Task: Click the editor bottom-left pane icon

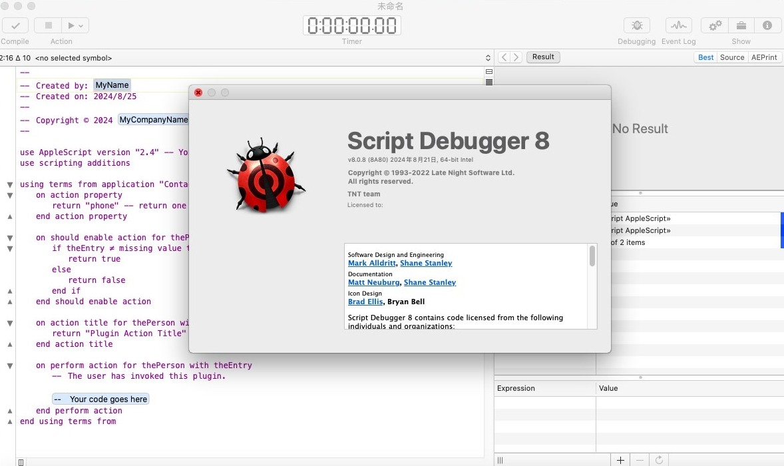Action: click(x=21, y=462)
